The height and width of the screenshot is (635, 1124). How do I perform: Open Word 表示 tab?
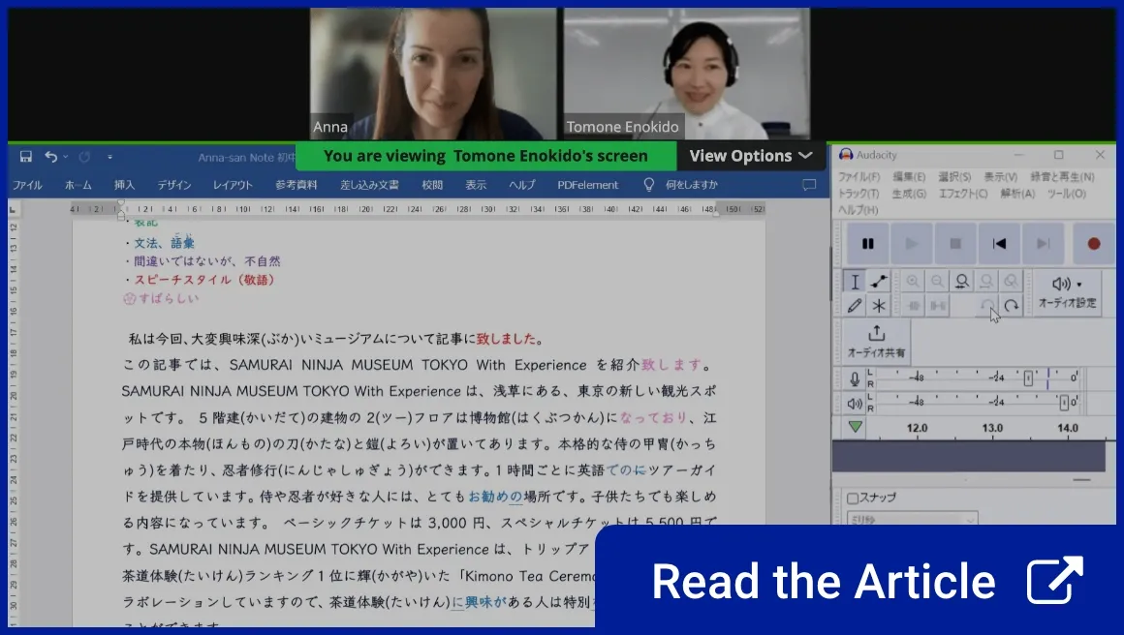pos(475,185)
